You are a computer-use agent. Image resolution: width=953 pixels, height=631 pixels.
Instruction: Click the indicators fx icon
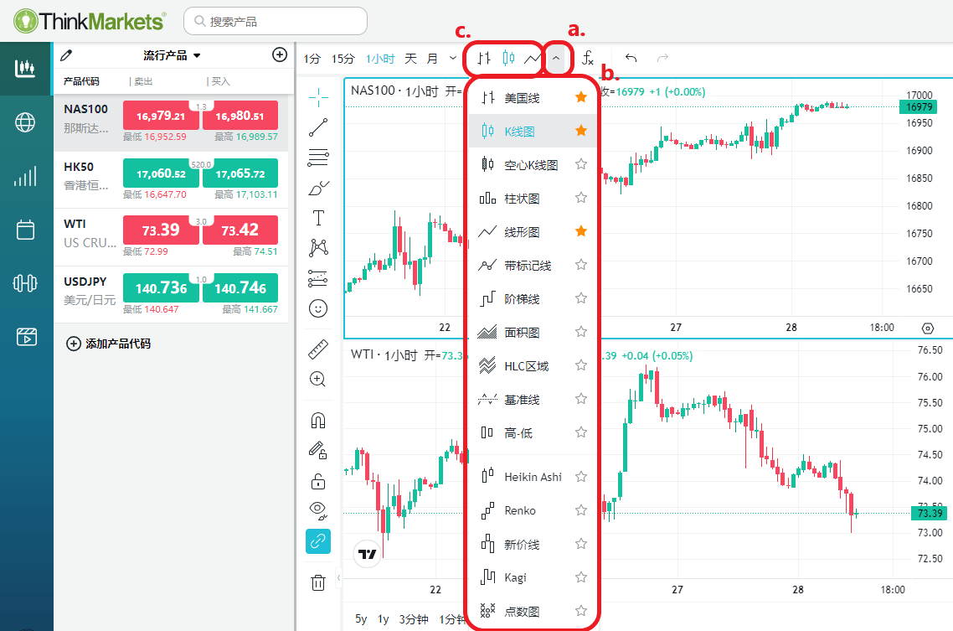[588, 59]
